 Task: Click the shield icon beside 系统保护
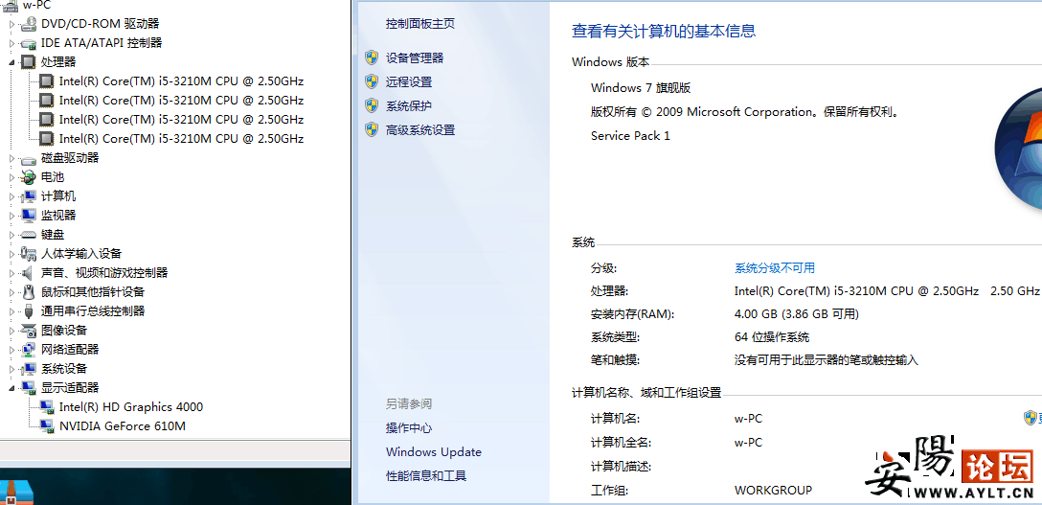coord(372,105)
